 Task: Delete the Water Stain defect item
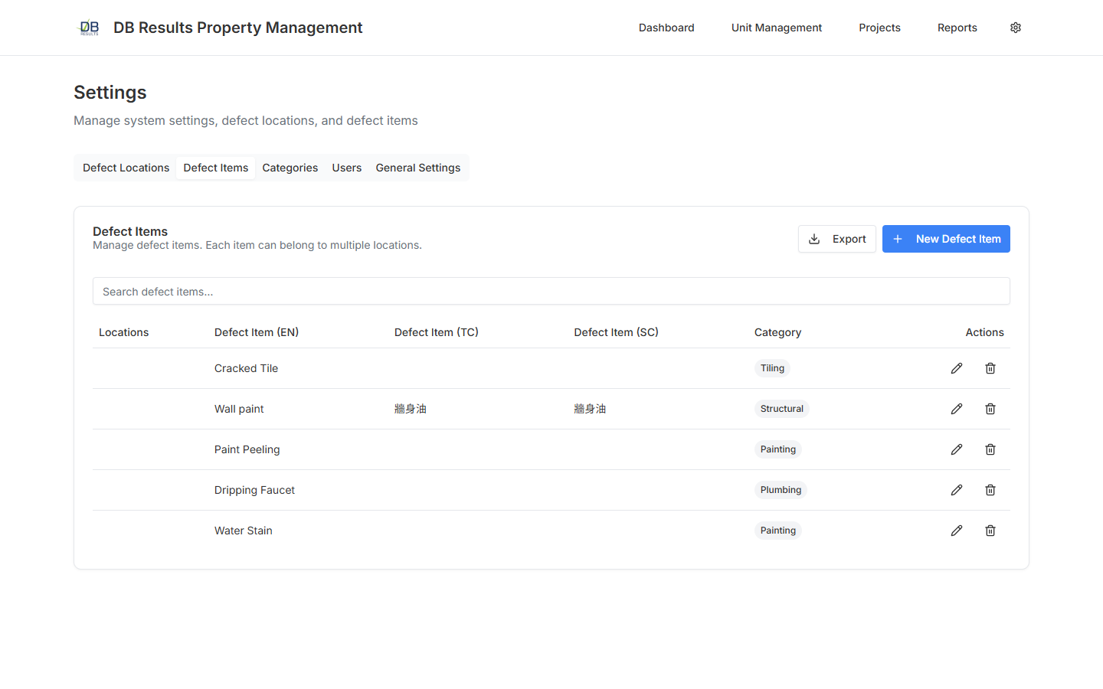[990, 531]
